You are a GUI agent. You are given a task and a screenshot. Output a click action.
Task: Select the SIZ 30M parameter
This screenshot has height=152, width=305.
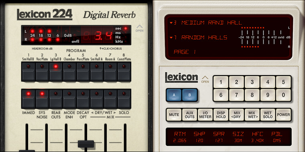[x=238, y=137]
